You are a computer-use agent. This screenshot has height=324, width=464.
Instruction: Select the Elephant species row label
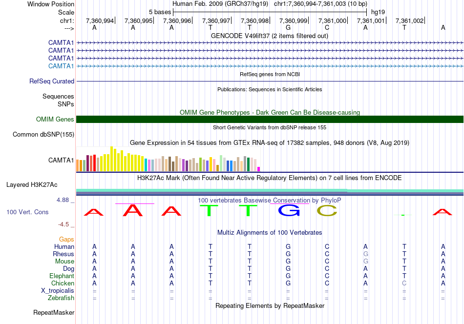tap(62, 276)
